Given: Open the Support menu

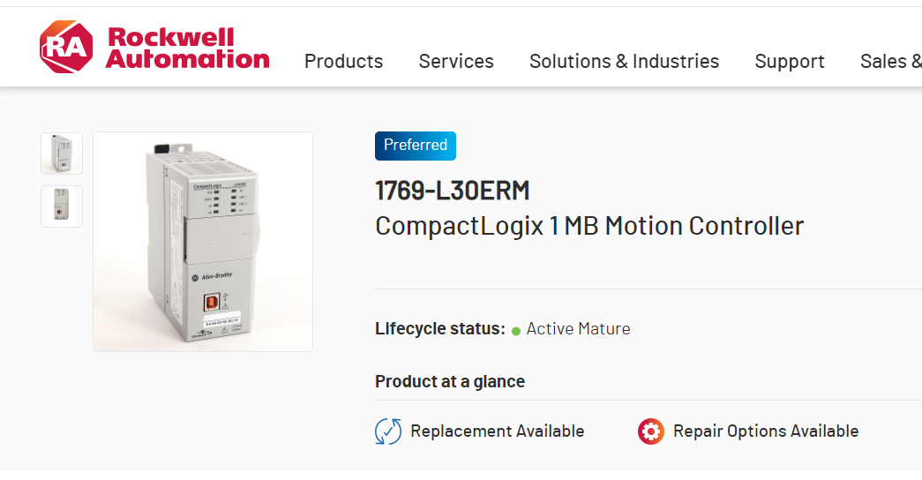Looking at the screenshot, I should (x=790, y=61).
